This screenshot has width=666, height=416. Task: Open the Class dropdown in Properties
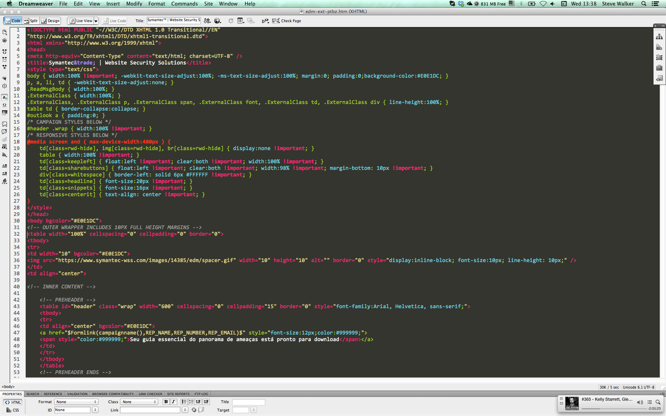pos(139,402)
